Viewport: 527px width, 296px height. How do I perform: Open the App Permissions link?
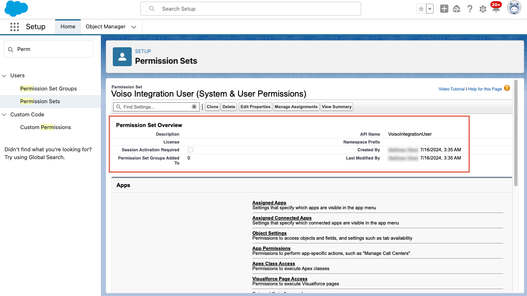point(271,249)
